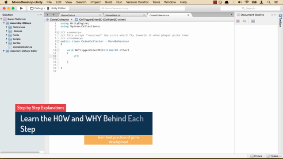Viewport: 283px width, 159px height.
Task: Close the Solution pad
Action: (x=41, y=15)
